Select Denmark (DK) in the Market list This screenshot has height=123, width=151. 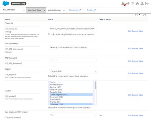(x=71, y=97)
